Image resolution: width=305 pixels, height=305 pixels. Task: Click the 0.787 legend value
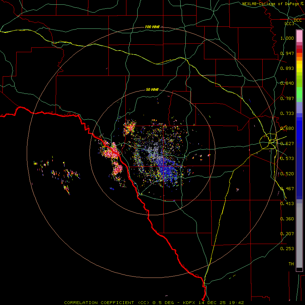(287, 98)
